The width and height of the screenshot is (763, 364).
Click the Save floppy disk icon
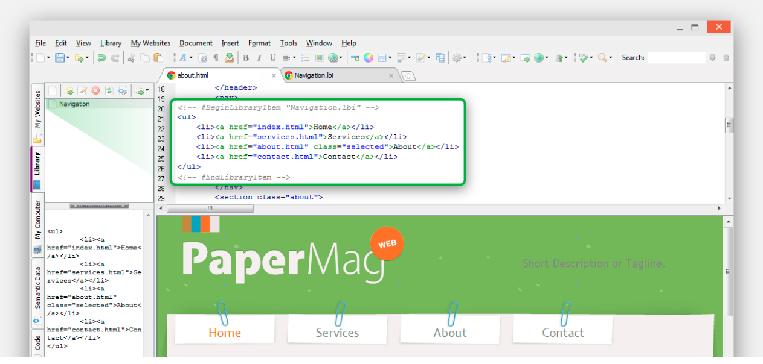coord(60,58)
